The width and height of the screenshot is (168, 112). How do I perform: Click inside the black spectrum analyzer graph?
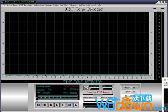tap(77, 43)
